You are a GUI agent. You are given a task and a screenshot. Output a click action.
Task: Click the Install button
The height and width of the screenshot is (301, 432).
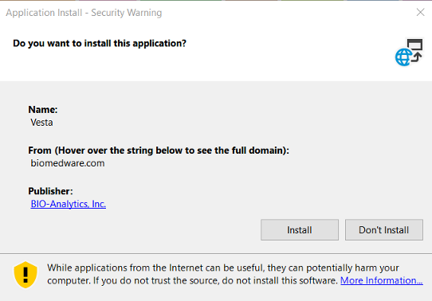coord(300,230)
